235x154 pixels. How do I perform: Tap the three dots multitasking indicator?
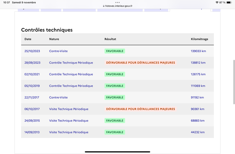117,2
